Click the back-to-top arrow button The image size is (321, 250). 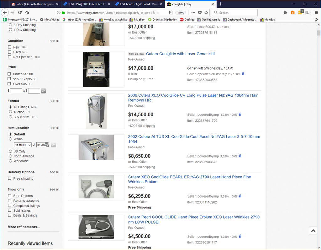point(313,231)
